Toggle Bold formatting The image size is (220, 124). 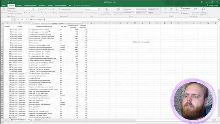24,12
